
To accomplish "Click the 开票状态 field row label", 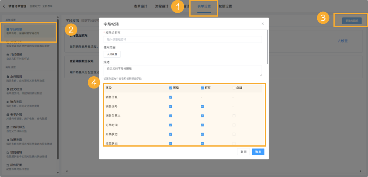I will tap(112, 134).
